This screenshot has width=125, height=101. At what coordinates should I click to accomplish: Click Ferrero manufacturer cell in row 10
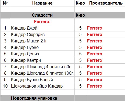(106, 86)
